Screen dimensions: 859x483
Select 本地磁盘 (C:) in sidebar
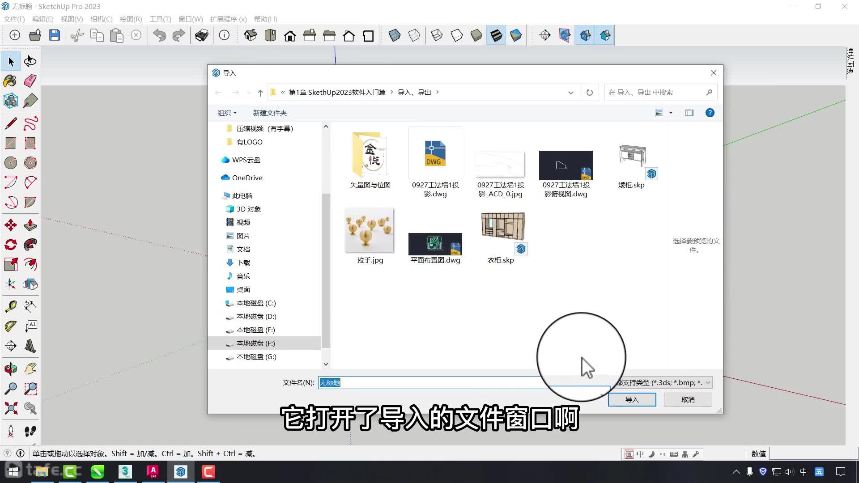[x=256, y=303]
